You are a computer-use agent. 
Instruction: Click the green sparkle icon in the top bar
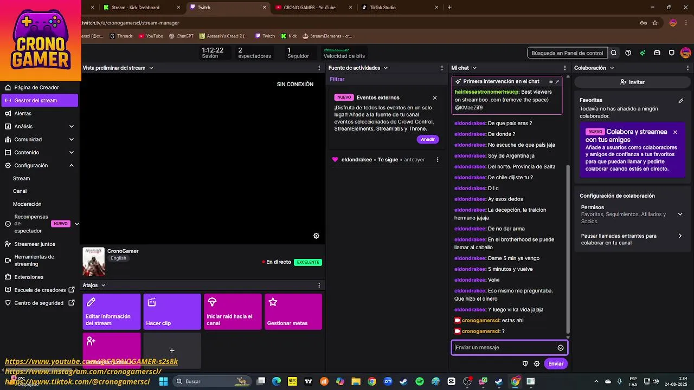pyautogui.click(x=642, y=53)
